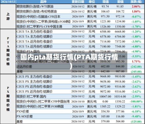This screenshot has width=145, height=124.
Task: Select CZCE PX 近月合约 收盘价 row
Action: [80, 86]
